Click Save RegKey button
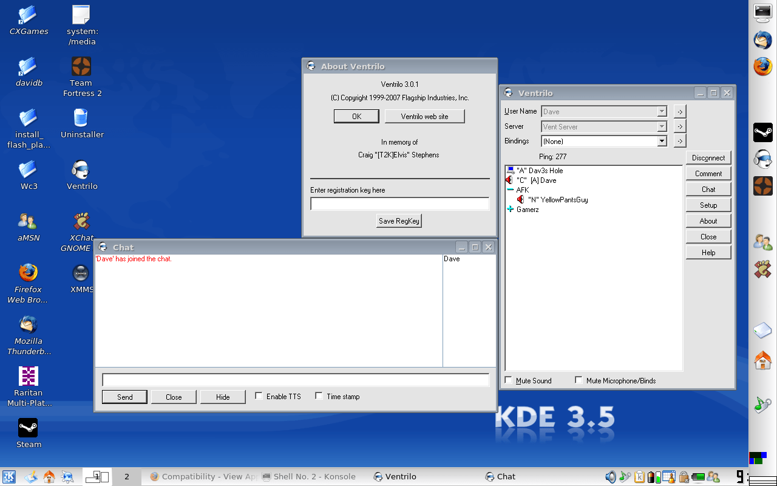Screen dimensions: 777x486 click(x=399, y=221)
